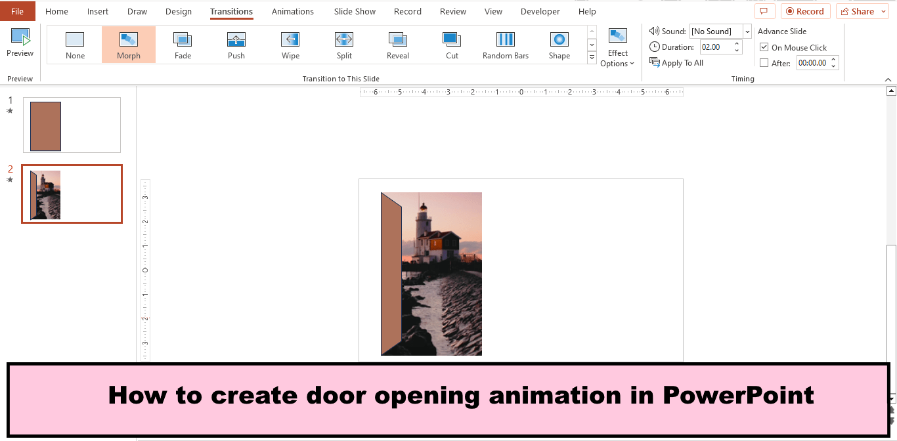Click slide 2 transition star icon
This screenshot has height=441, width=897.
(x=10, y=179)
